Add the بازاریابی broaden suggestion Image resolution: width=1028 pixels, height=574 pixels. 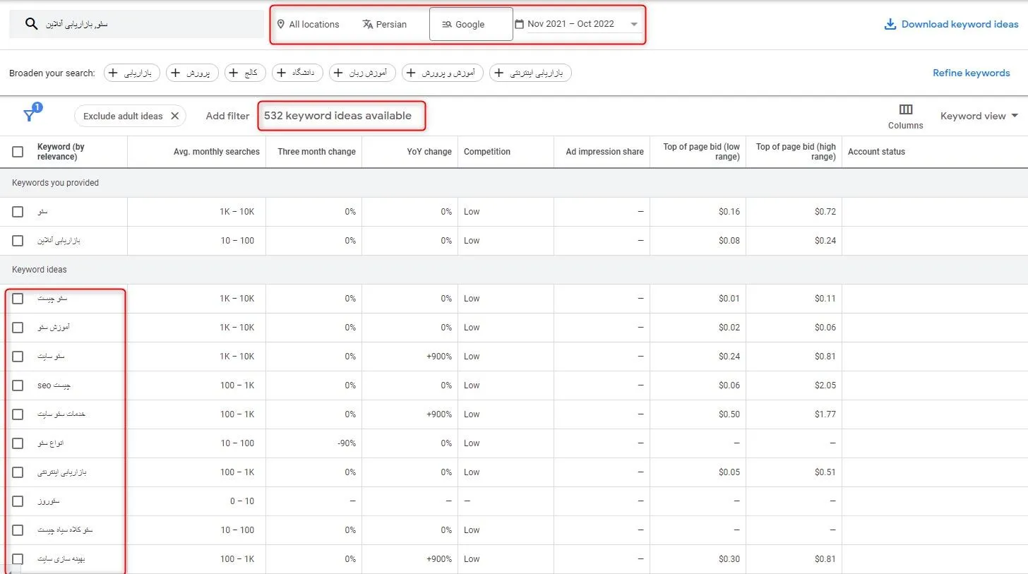(x=132, y=73)
